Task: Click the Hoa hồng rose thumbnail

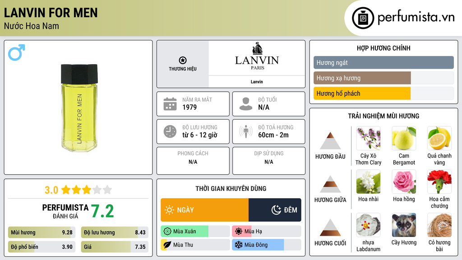Action: point(404,181)
